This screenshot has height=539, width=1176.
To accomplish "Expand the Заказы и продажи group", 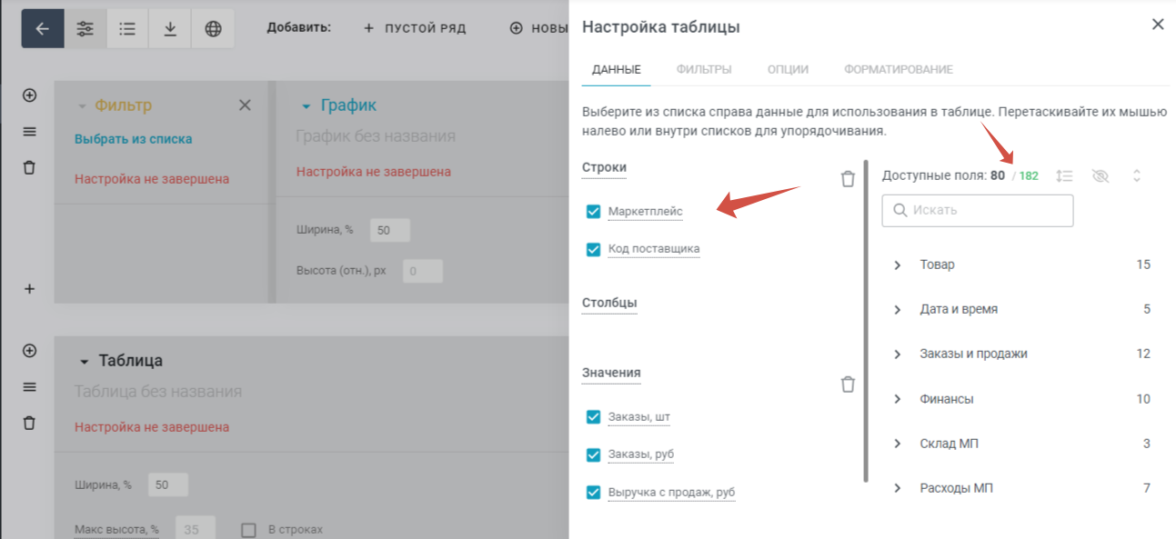I will (898, 354).
